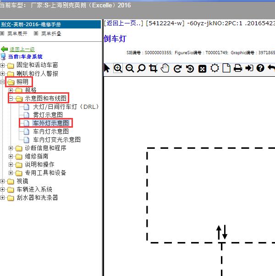Expand the 诊断信息和程序 node
The height and width of the screenshot is (276, 275).
coord(11,148)
